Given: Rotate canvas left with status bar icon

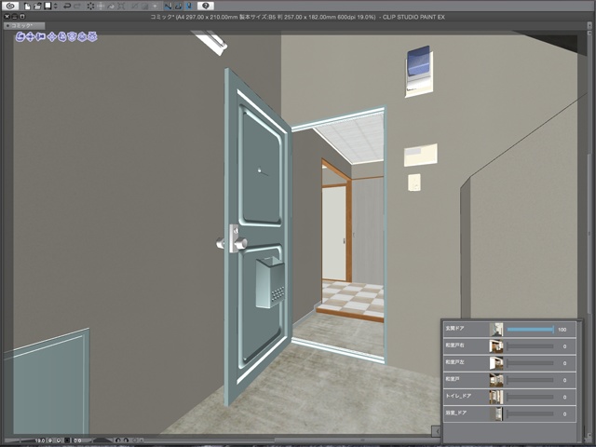Looking at the screenshot, I should point(117,440).
